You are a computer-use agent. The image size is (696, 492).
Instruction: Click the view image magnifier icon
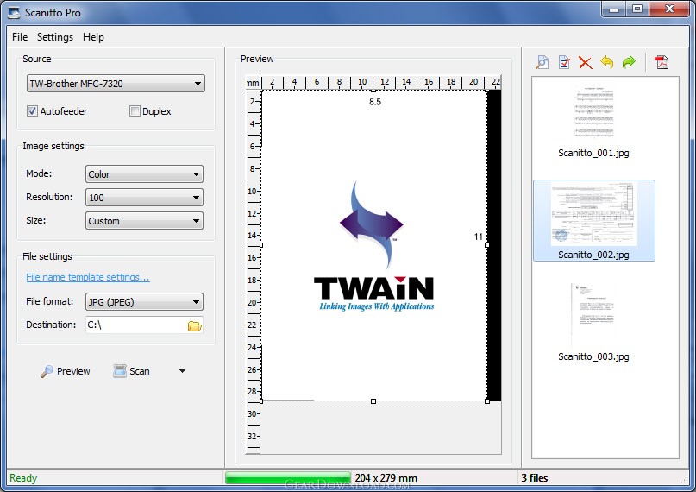(x=542, y=62)
